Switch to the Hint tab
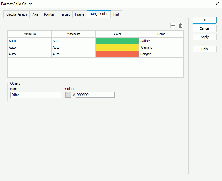Image resolution: width=222 pixels, height=181 pixels. [x=116, y=14]
